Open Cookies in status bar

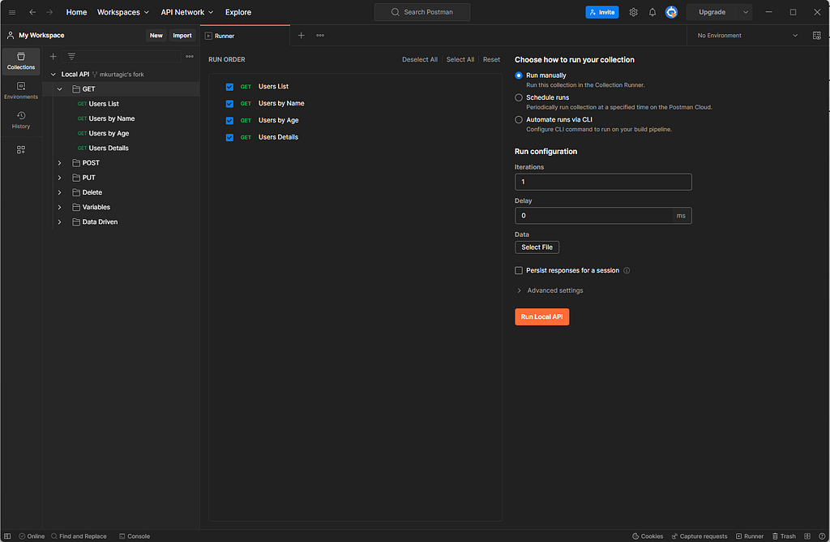coord(648,536)
